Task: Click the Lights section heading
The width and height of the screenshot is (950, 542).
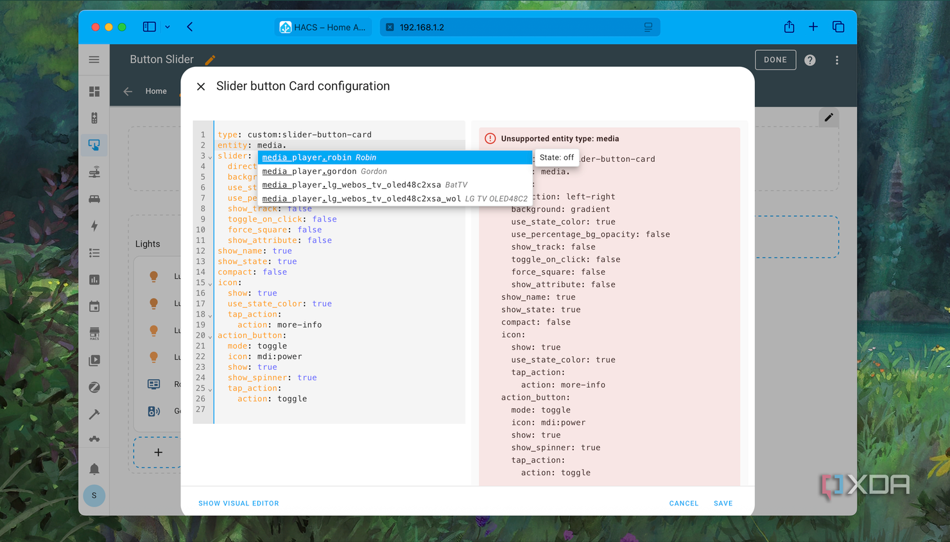Action: pos(148,244)
